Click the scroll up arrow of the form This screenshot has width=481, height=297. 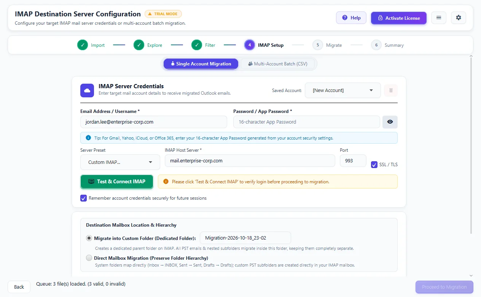pyautogui.click(x=471, y=56)
